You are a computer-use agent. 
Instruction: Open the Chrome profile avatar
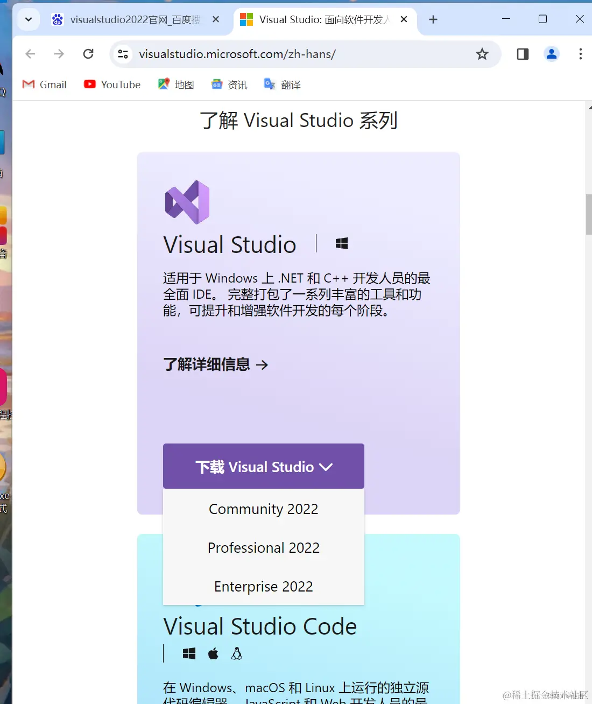point(552,54)
